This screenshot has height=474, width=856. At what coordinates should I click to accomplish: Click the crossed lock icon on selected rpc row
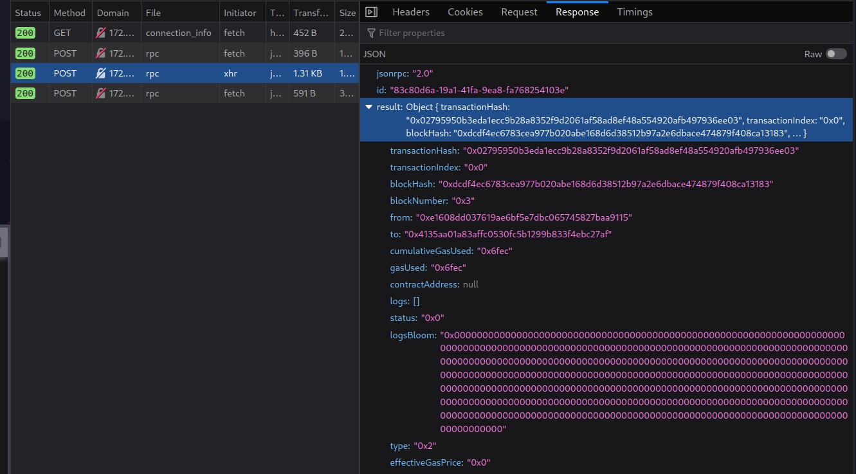100,73
